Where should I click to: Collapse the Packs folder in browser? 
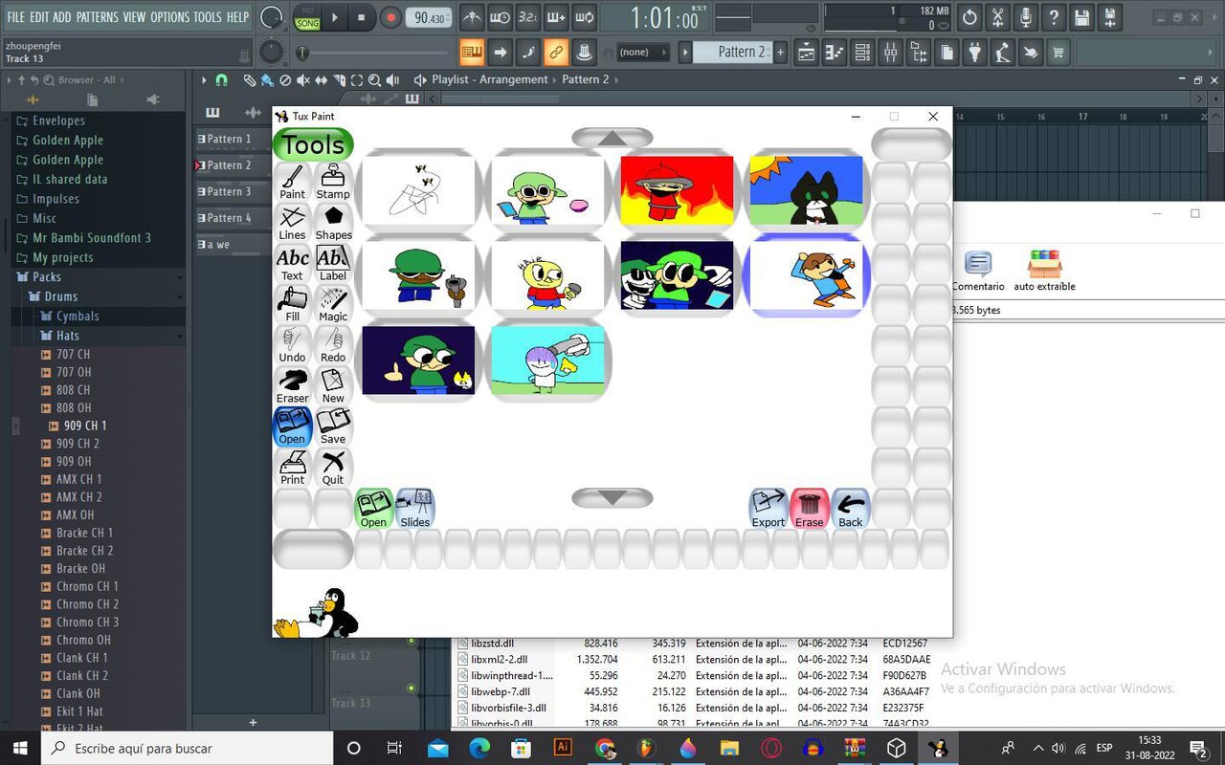point(47,277)
